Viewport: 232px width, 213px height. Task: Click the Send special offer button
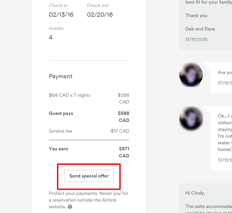[89, 176]
